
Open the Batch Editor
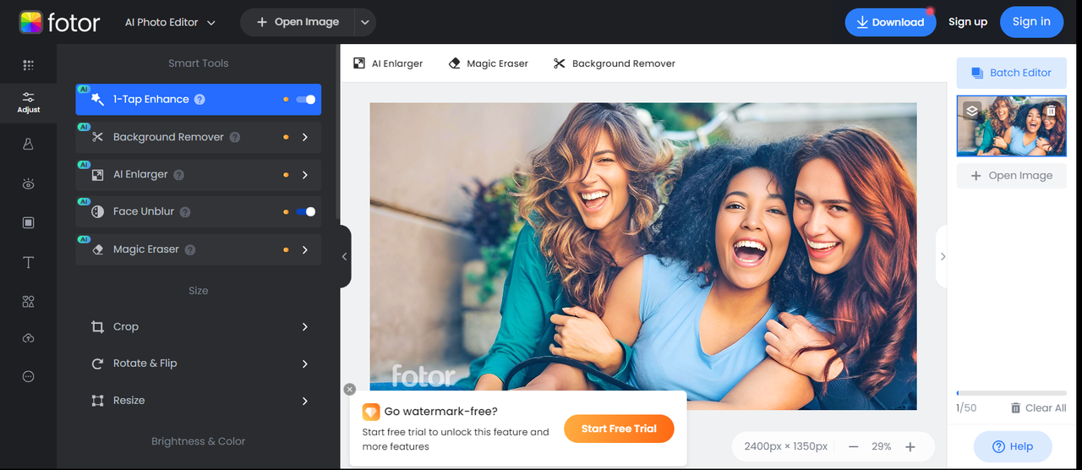click(x=1011, y=73)
